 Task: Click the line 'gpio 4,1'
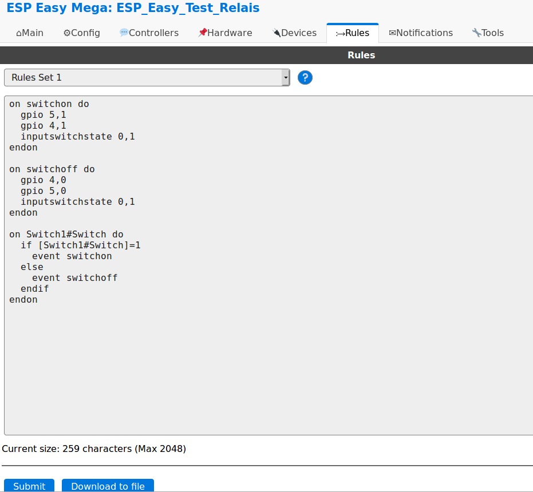click(44, 126)
